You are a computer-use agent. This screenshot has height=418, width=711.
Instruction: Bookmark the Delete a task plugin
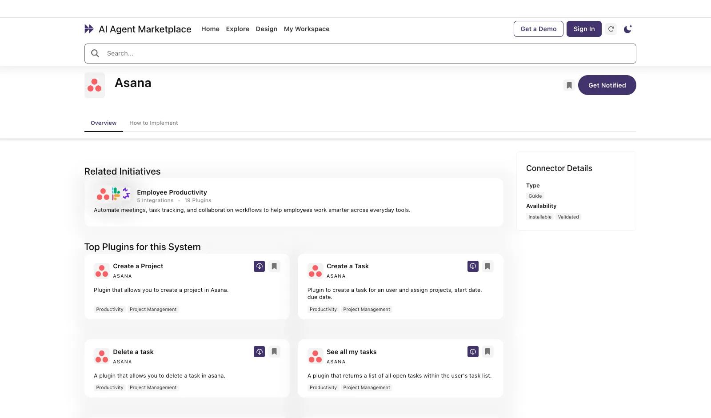274,352
